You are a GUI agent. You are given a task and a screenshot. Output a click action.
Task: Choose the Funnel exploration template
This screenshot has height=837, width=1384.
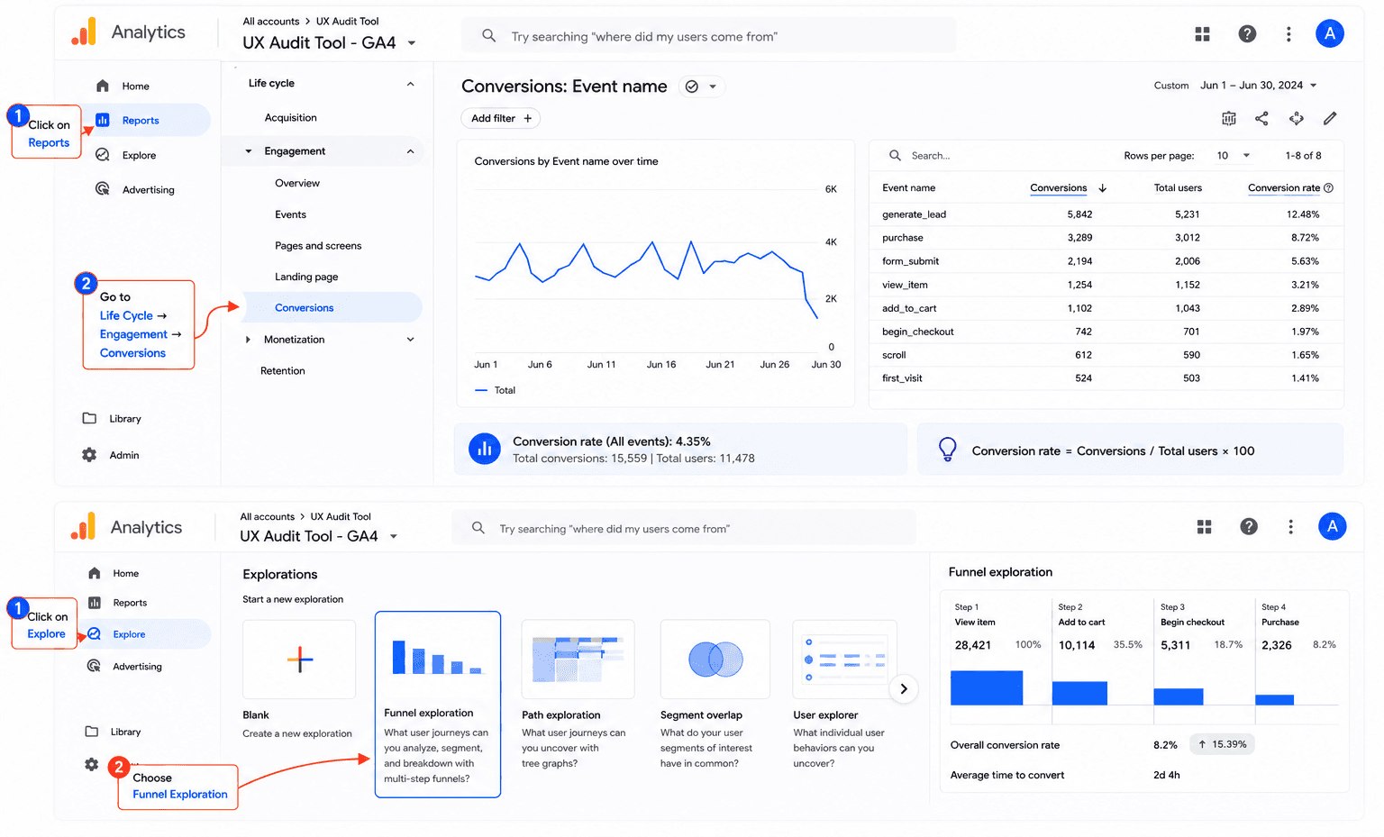[x=438, y=705]
